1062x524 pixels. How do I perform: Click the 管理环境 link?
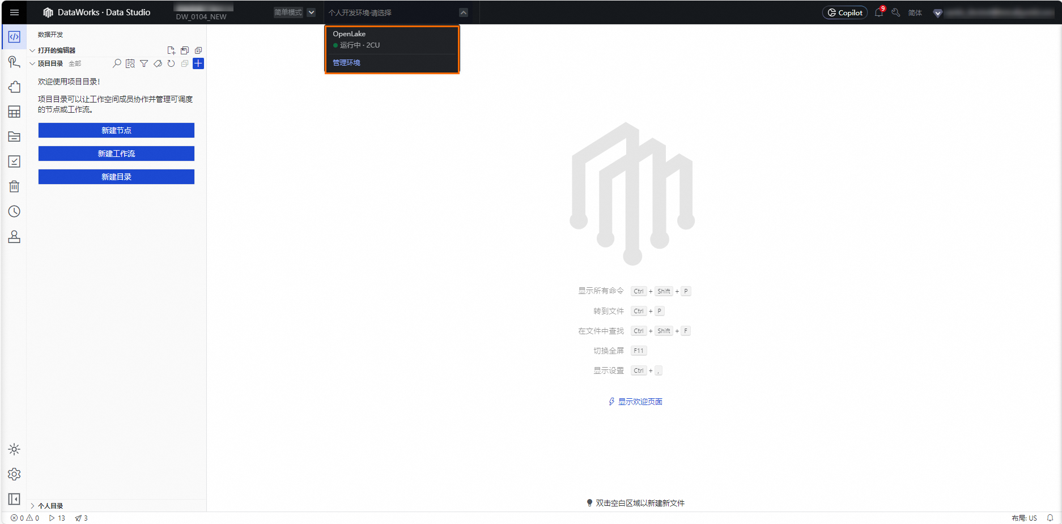coord(346,63)
